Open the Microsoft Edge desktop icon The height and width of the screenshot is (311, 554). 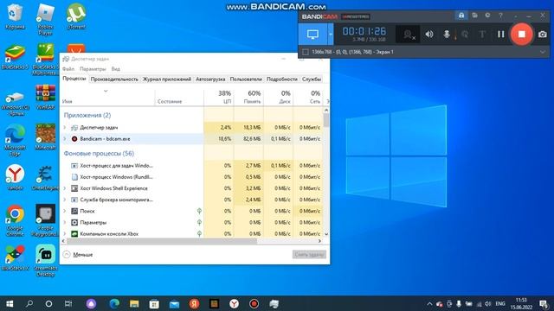point(15,140)
